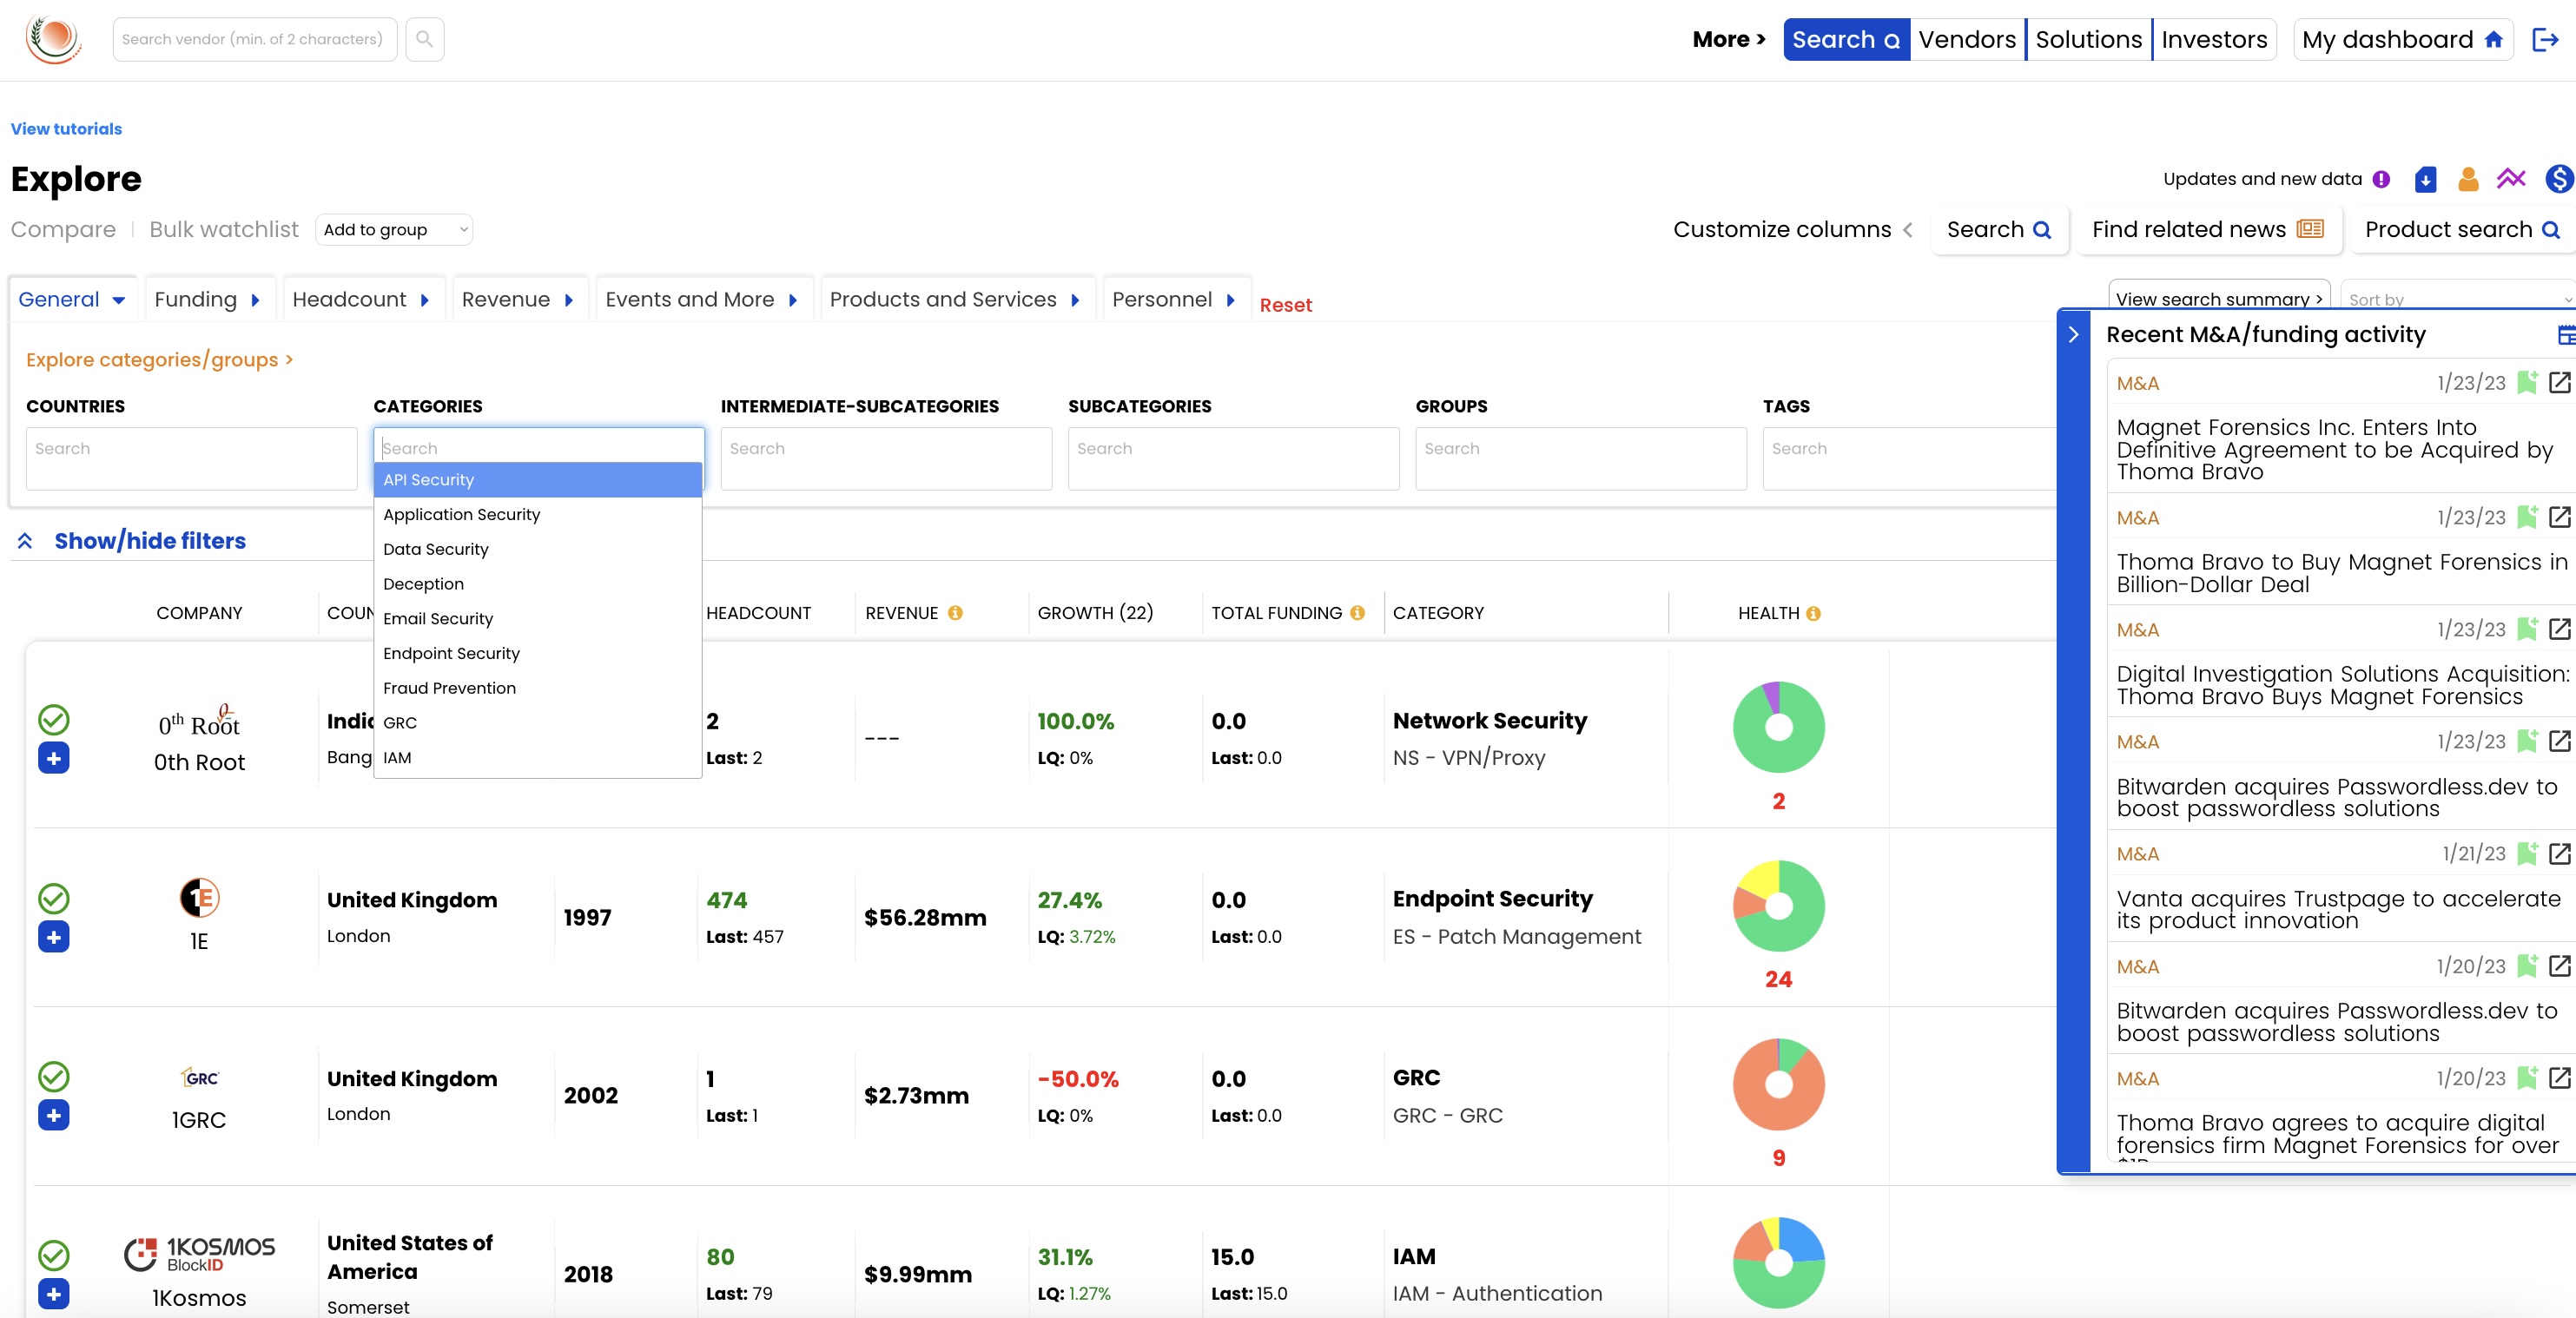Click the Find related news button
This screenshot has height=1318, width=2576.
coord(2207,230)
